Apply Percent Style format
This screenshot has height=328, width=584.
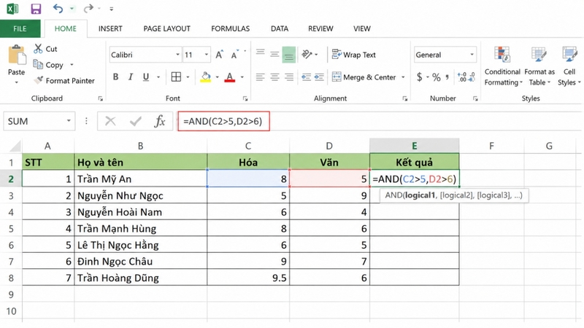point(437,77)
